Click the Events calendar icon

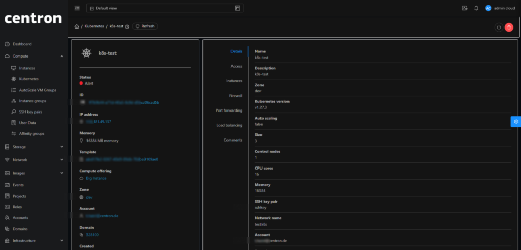pos(7,185)
